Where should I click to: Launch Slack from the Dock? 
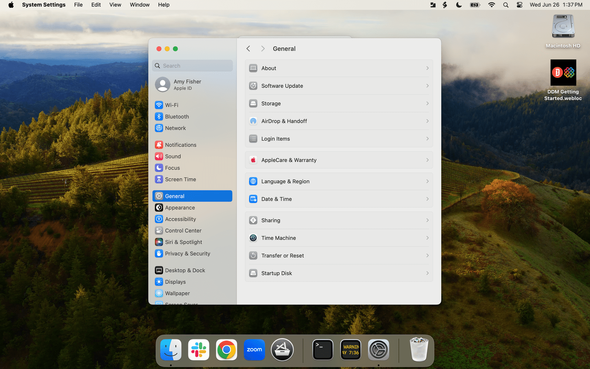pyautogui.click(x=199, y=350)
